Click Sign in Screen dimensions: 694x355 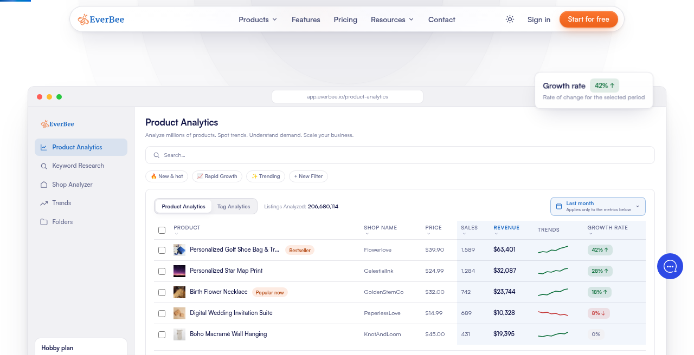pyautogui.click(x=539, y=19)
